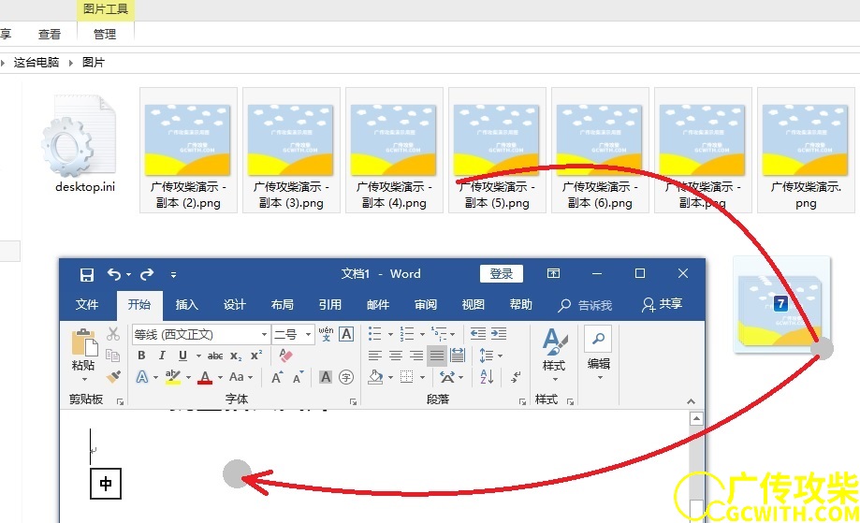Click the Undo arrow in Word
860x523 pixels.
pos(114,274)
